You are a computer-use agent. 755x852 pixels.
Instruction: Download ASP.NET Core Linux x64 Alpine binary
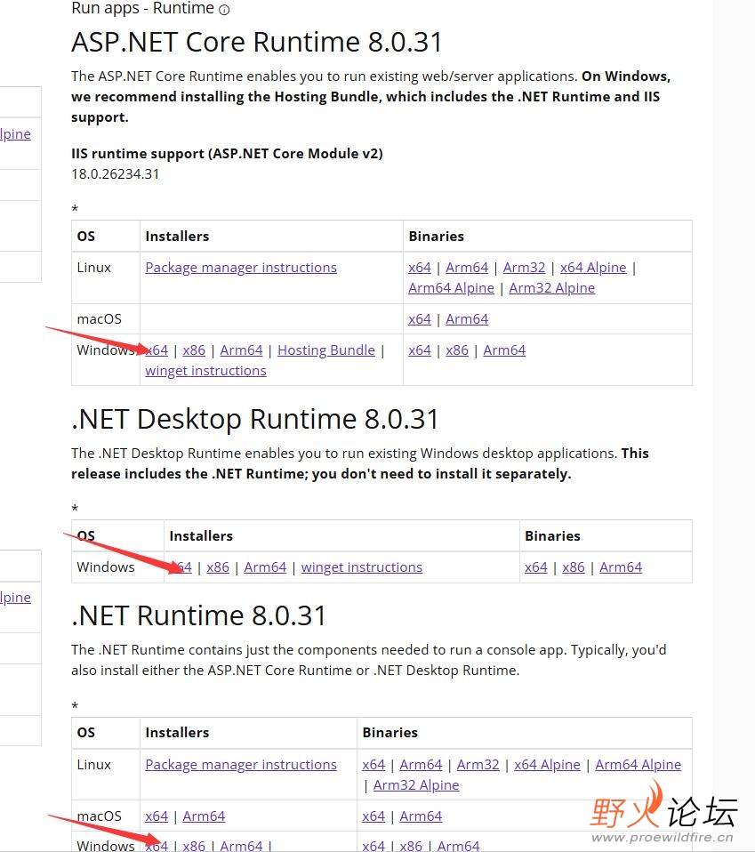(x=593, y=268)
